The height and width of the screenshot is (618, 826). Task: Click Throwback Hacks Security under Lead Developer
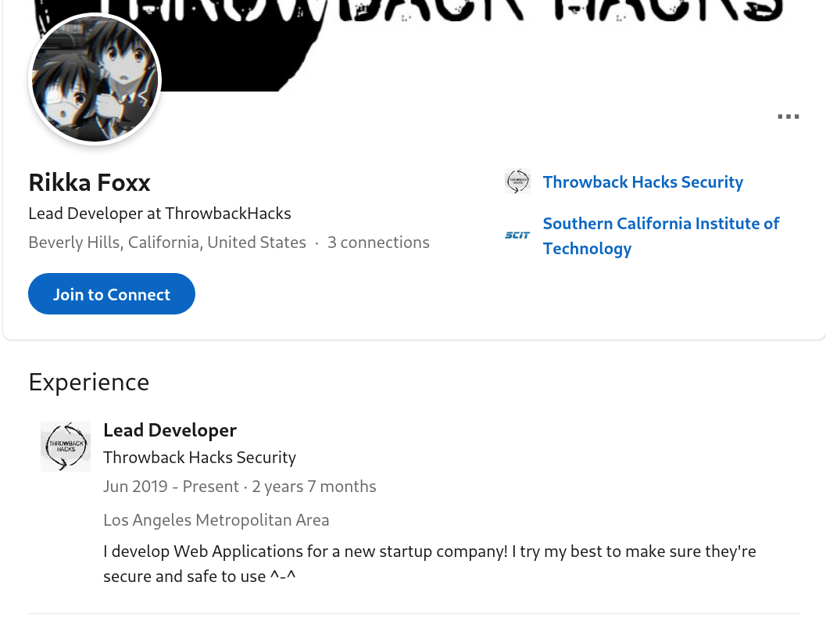pyautogui.click(x=199, y=458)
